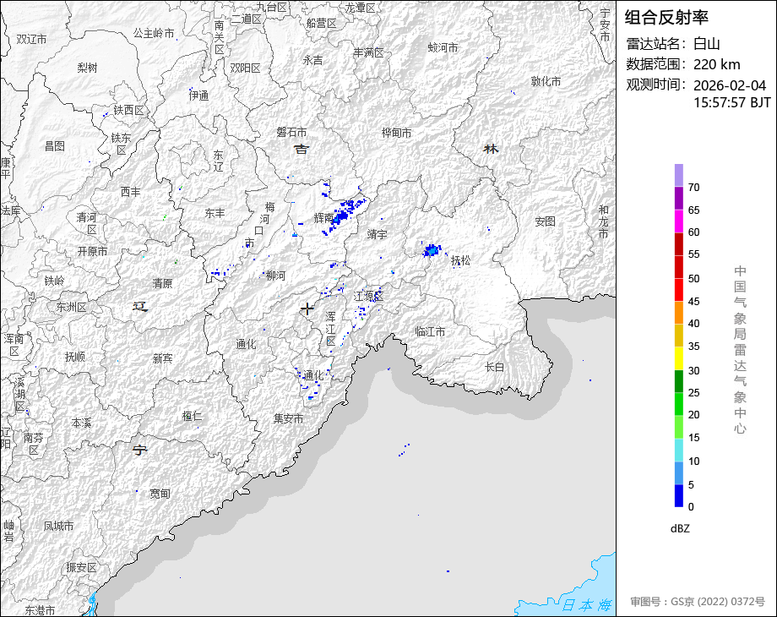Select the yellow swatch between 30 and 35
Image resolution: width=777 pixels, height=617 pixels.
coord(679,358)
